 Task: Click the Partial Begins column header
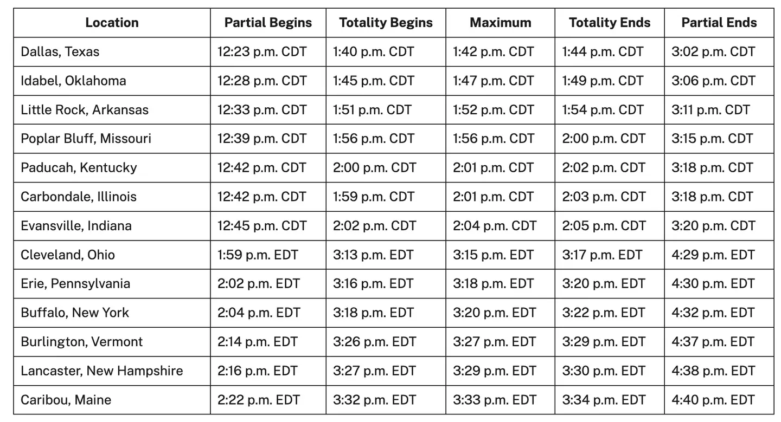[268, 23]
